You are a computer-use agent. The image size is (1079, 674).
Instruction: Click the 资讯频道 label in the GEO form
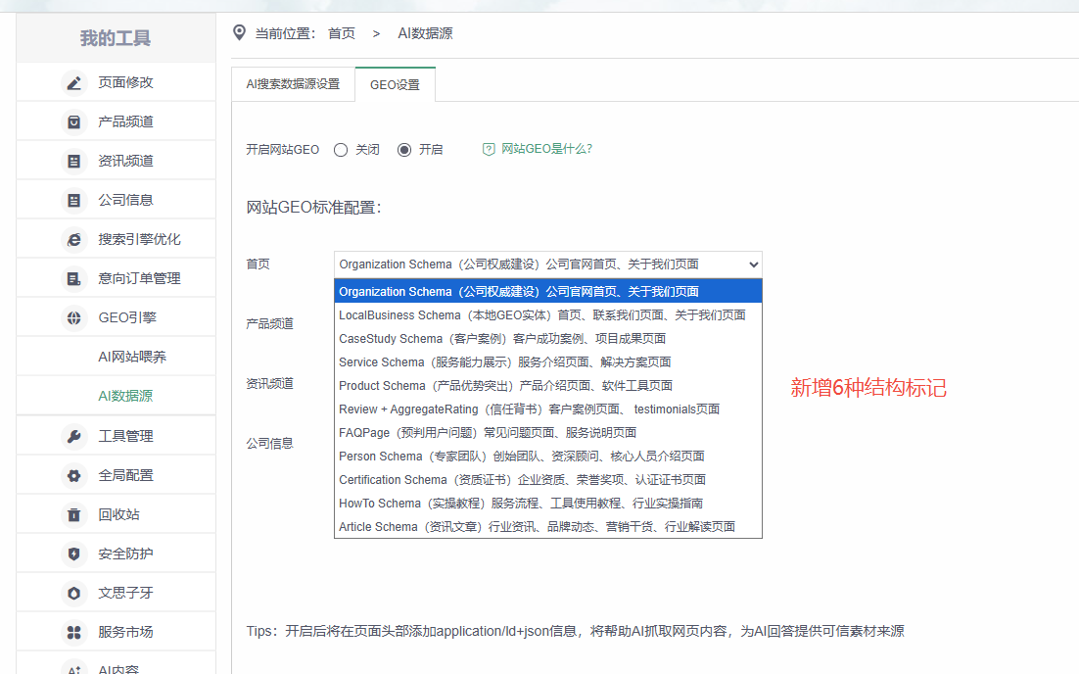click(270, 383)
